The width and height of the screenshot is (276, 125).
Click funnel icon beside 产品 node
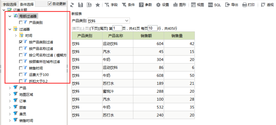pos(16,88)
